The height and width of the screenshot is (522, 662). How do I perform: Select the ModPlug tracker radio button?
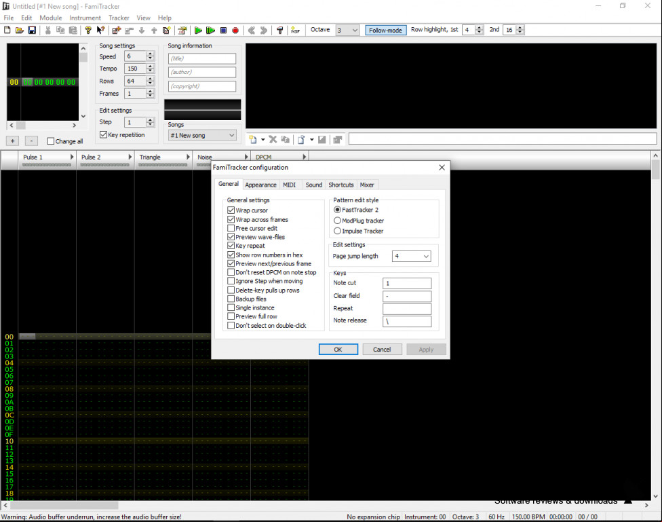tap(337, 220)
